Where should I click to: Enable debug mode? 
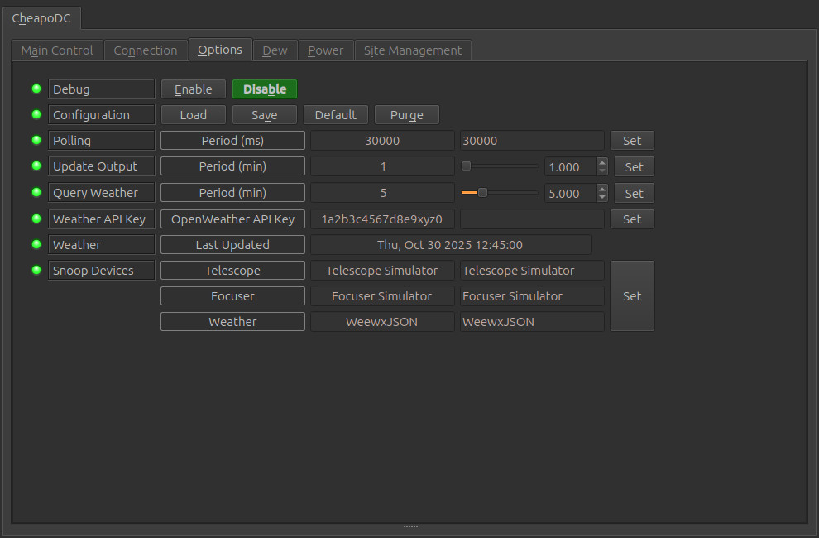(193, 89)
